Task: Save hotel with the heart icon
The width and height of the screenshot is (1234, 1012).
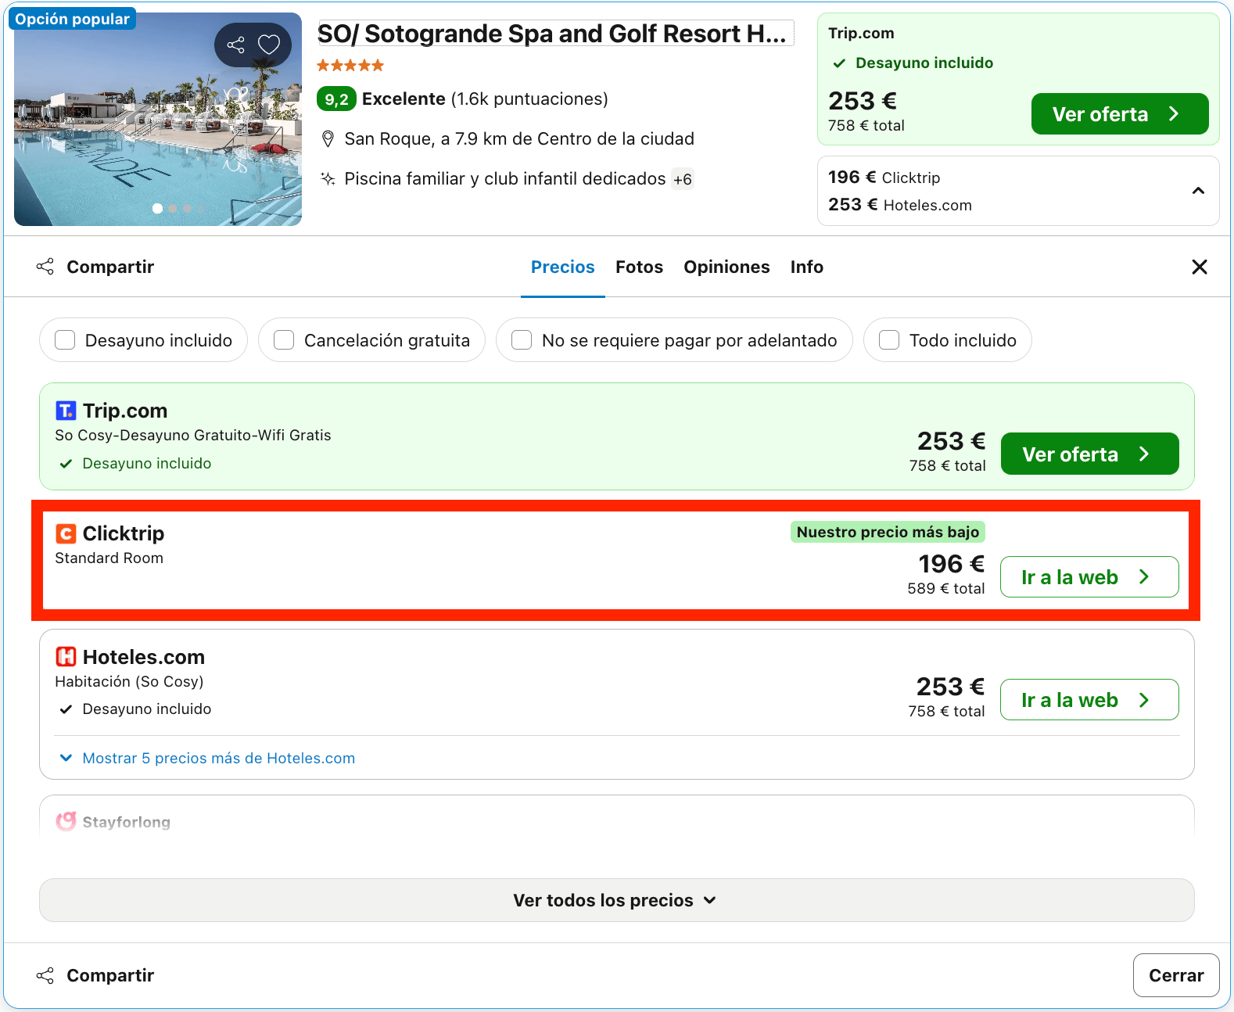Action: point(269,45)
